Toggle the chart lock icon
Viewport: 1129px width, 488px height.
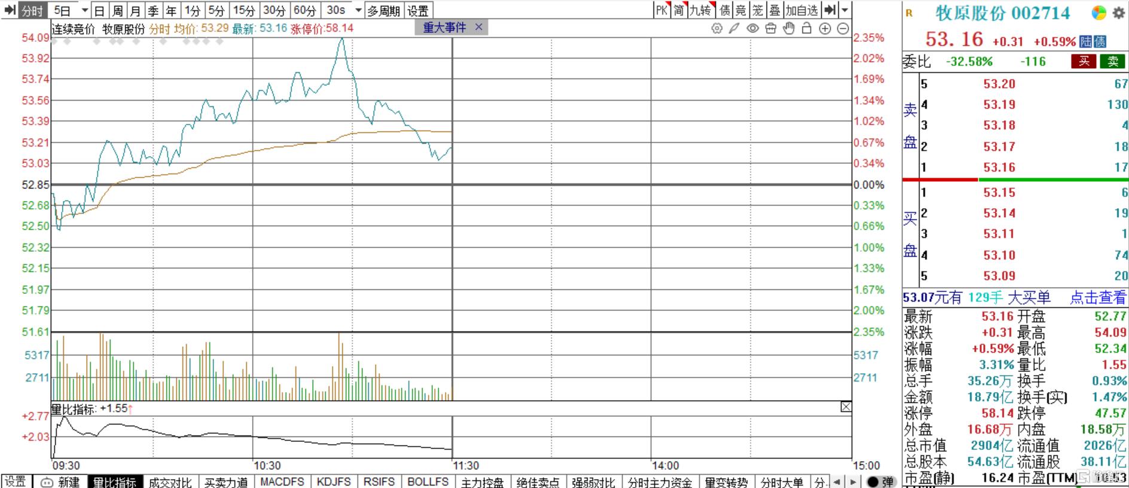point(807,28)
